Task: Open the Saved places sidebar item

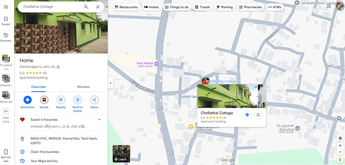Action: 6,21
